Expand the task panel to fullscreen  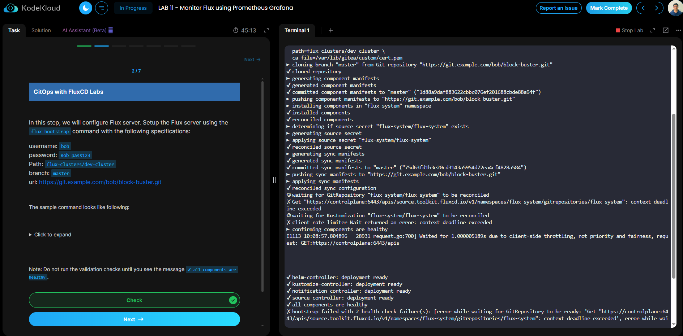[x=266, y=30]
